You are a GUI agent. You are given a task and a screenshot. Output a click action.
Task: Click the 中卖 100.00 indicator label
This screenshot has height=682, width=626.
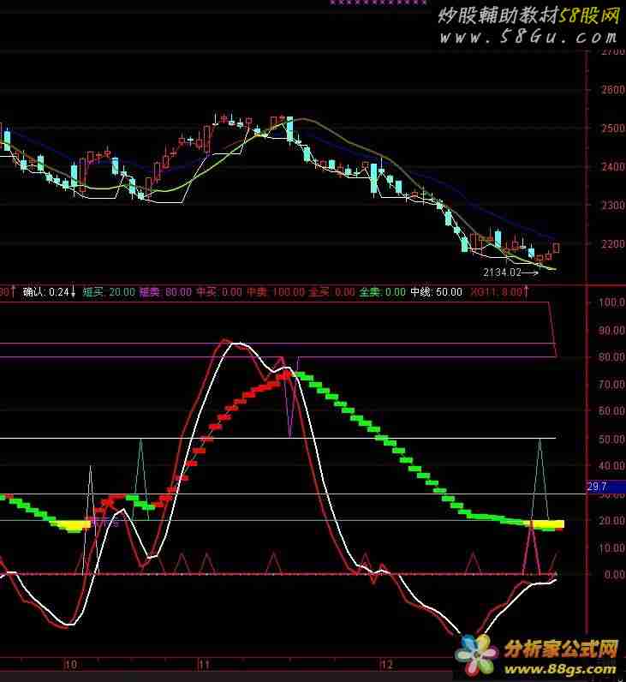tap(276, 292)
